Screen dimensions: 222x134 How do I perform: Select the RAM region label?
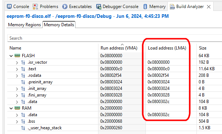click(x=27, y=108)
